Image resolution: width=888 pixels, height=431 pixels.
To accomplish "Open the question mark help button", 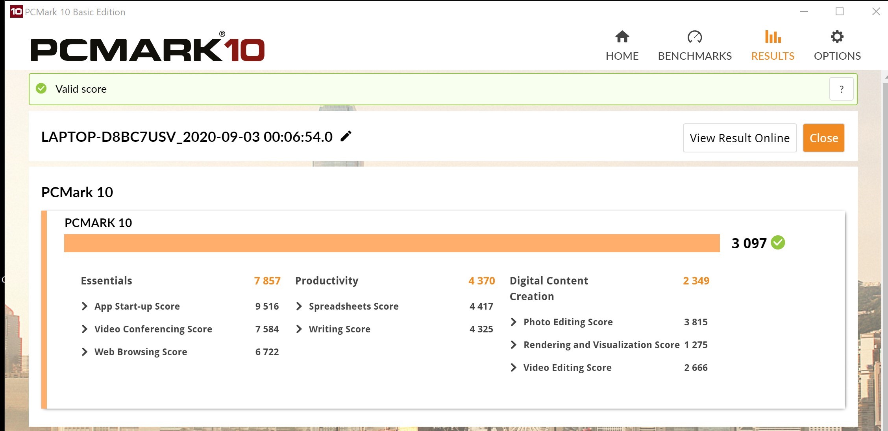I will [x=841, y=89].
